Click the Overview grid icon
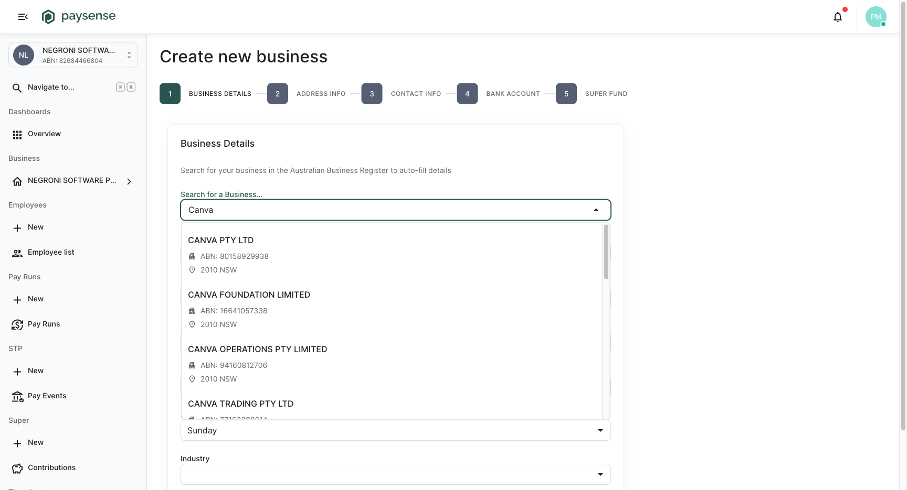Image resolution: width=907 pixels, height=490 pixels. [x=17, y=135]
